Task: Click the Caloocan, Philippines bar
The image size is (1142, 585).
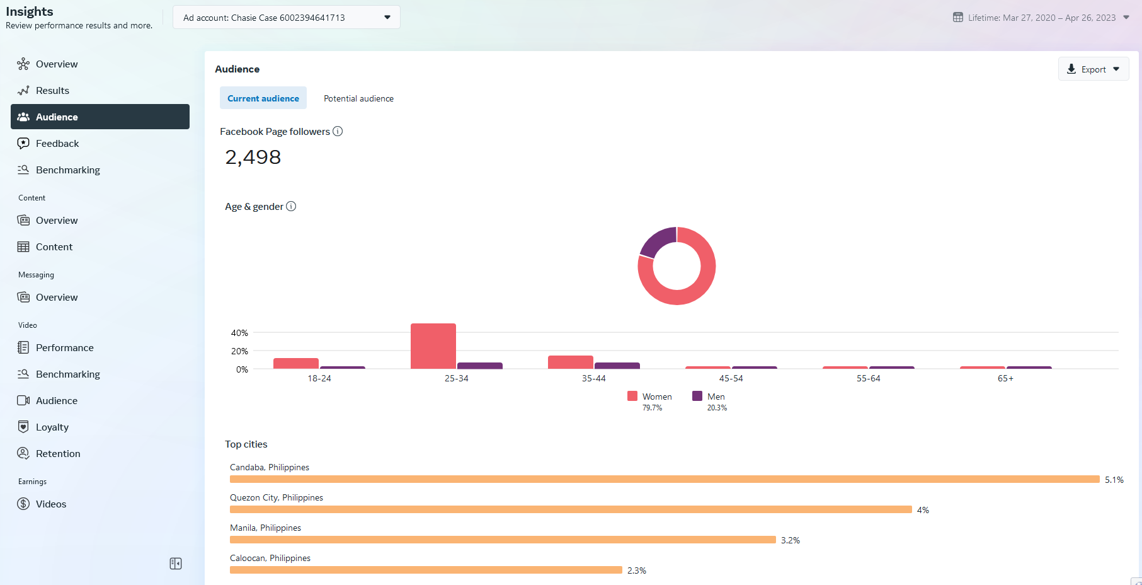Action: (x=426, y=570)
